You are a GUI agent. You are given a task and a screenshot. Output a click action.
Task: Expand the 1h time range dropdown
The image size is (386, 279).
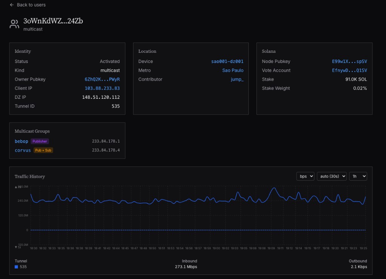pos(358,176)
